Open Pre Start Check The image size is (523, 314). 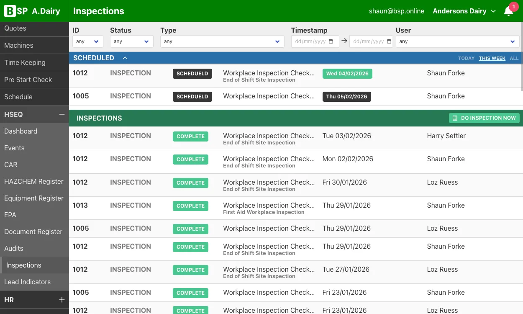click(34, 80)
